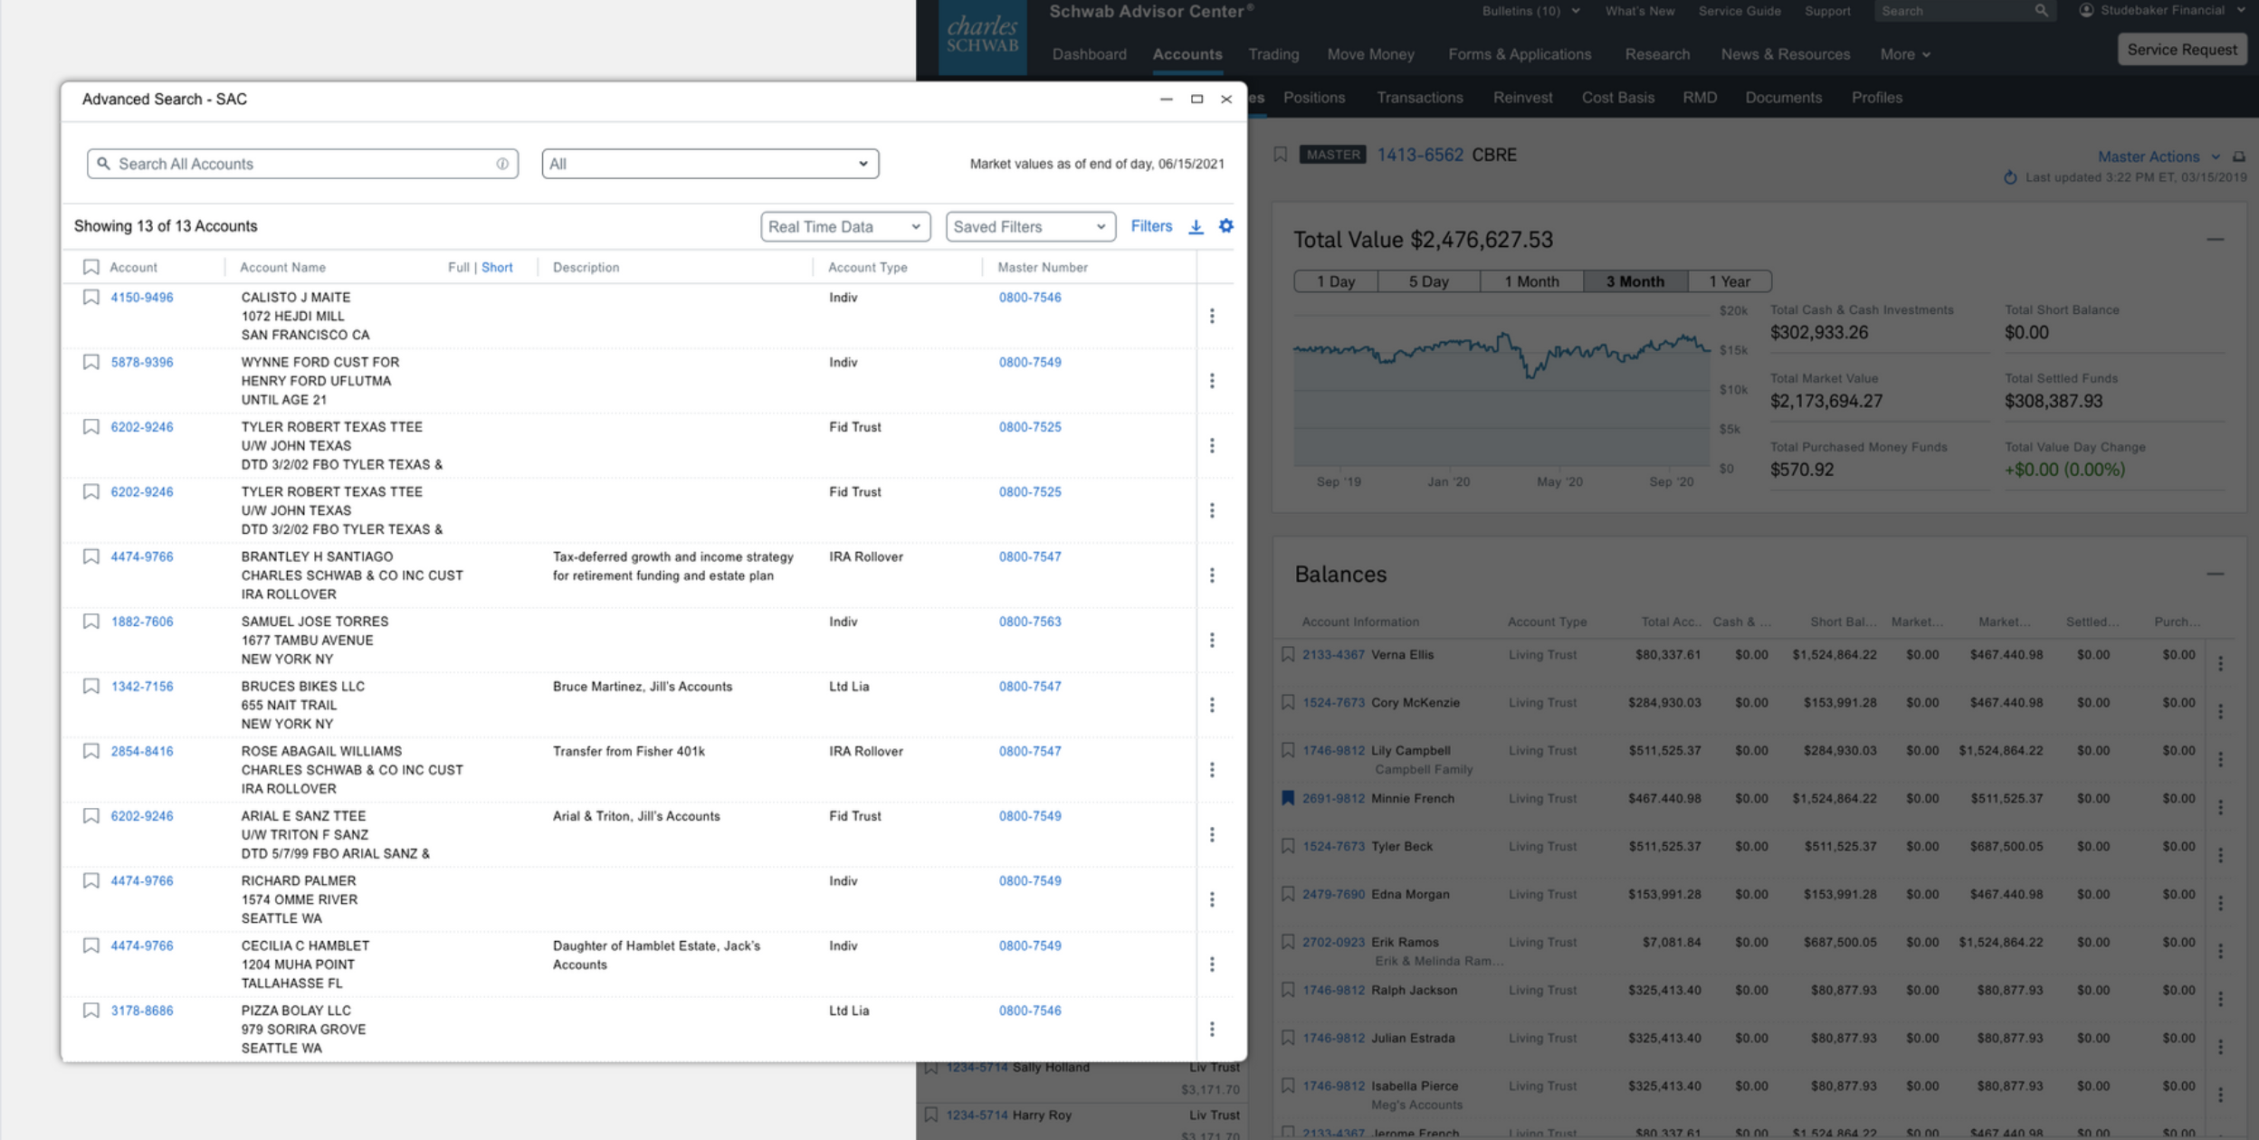
Task: Click the download icon next to Filters
Action: [1196, 227]
